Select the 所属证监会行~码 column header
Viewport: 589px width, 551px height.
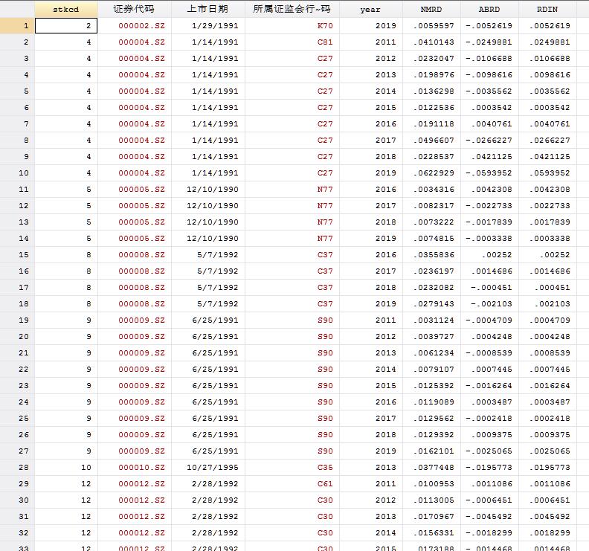coord(292,10)
